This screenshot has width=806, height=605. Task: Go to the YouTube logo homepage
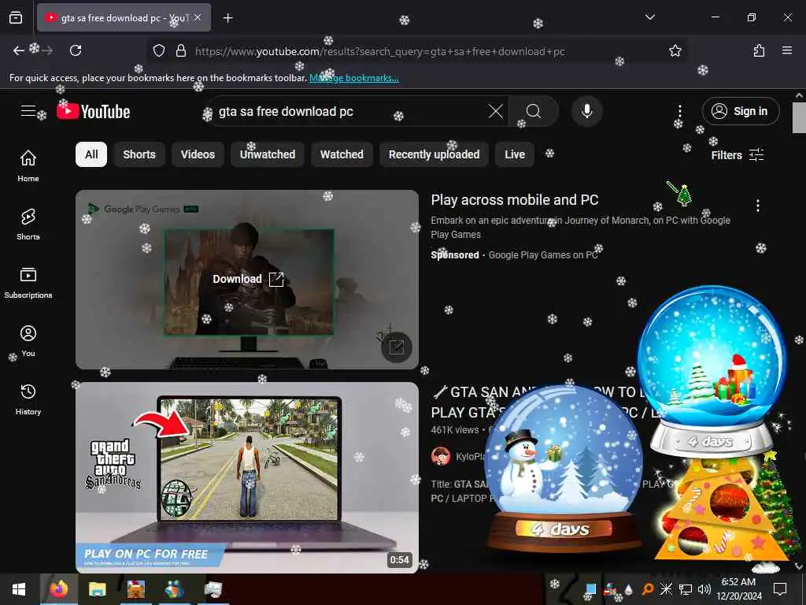[94, 111]
